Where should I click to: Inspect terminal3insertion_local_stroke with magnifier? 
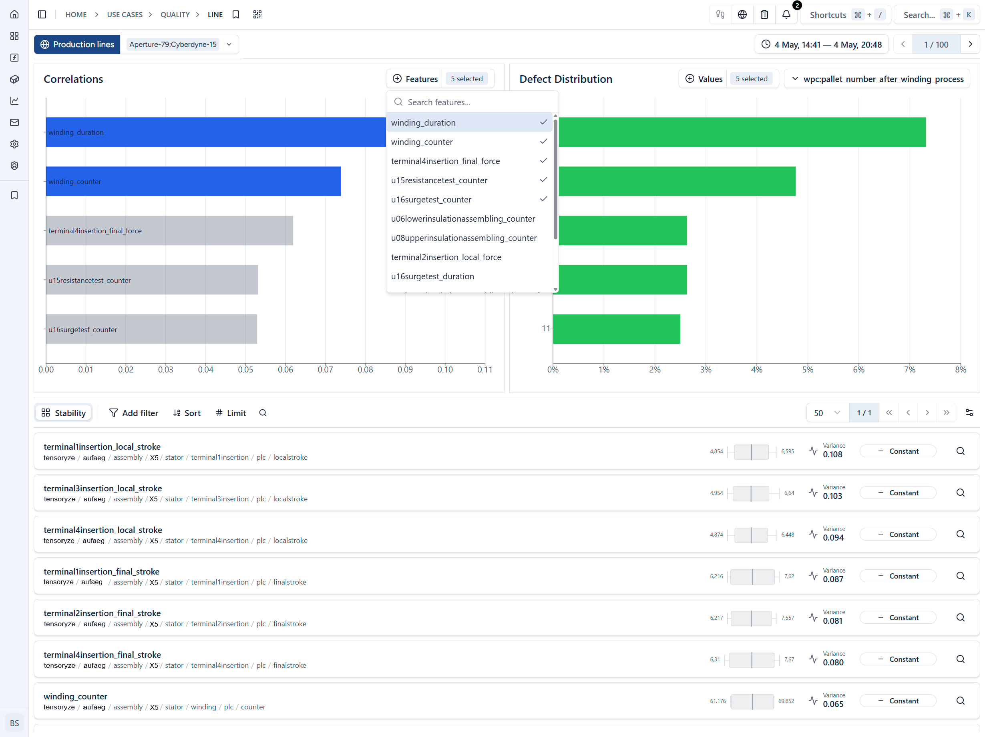(961, 493)
